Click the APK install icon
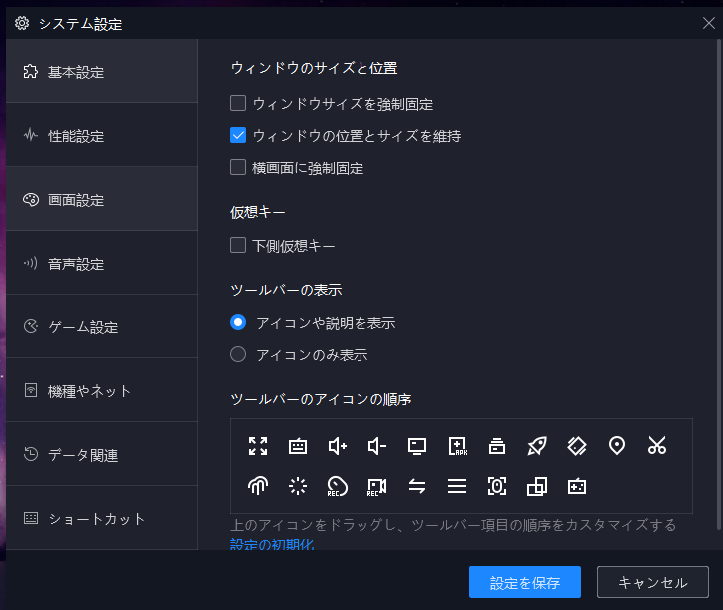This screenshot has height=610, width=723. pos(458,446)
